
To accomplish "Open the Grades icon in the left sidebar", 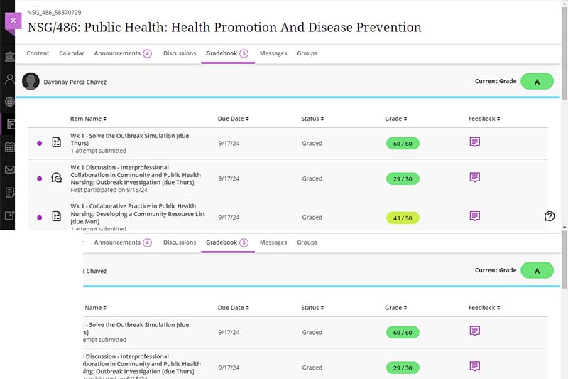I will [x=9, y=192].
